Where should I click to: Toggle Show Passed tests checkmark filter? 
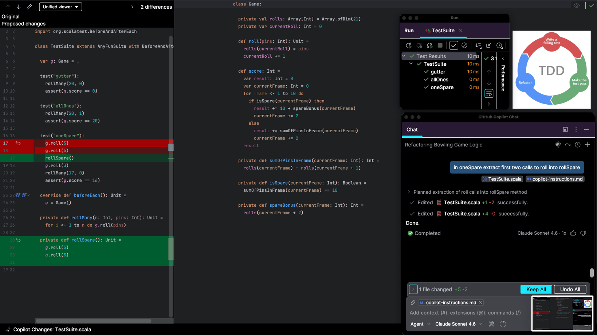453,45
